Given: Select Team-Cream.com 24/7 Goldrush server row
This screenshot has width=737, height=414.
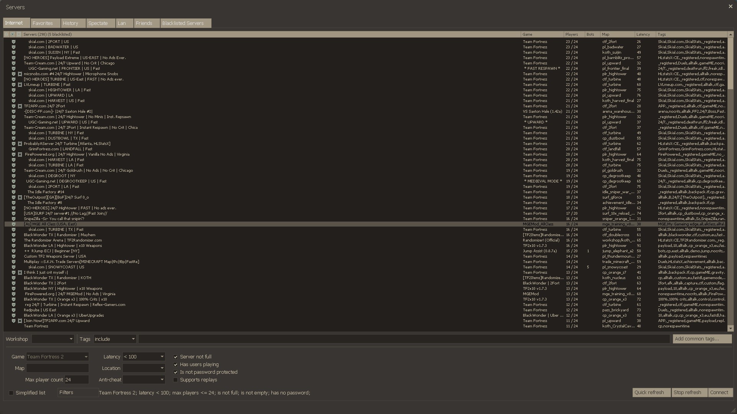Looking at the screenshot, I should (365, 171).
